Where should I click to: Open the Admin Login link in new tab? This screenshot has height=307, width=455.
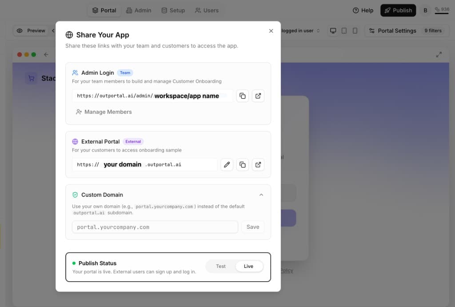point(258,96)
